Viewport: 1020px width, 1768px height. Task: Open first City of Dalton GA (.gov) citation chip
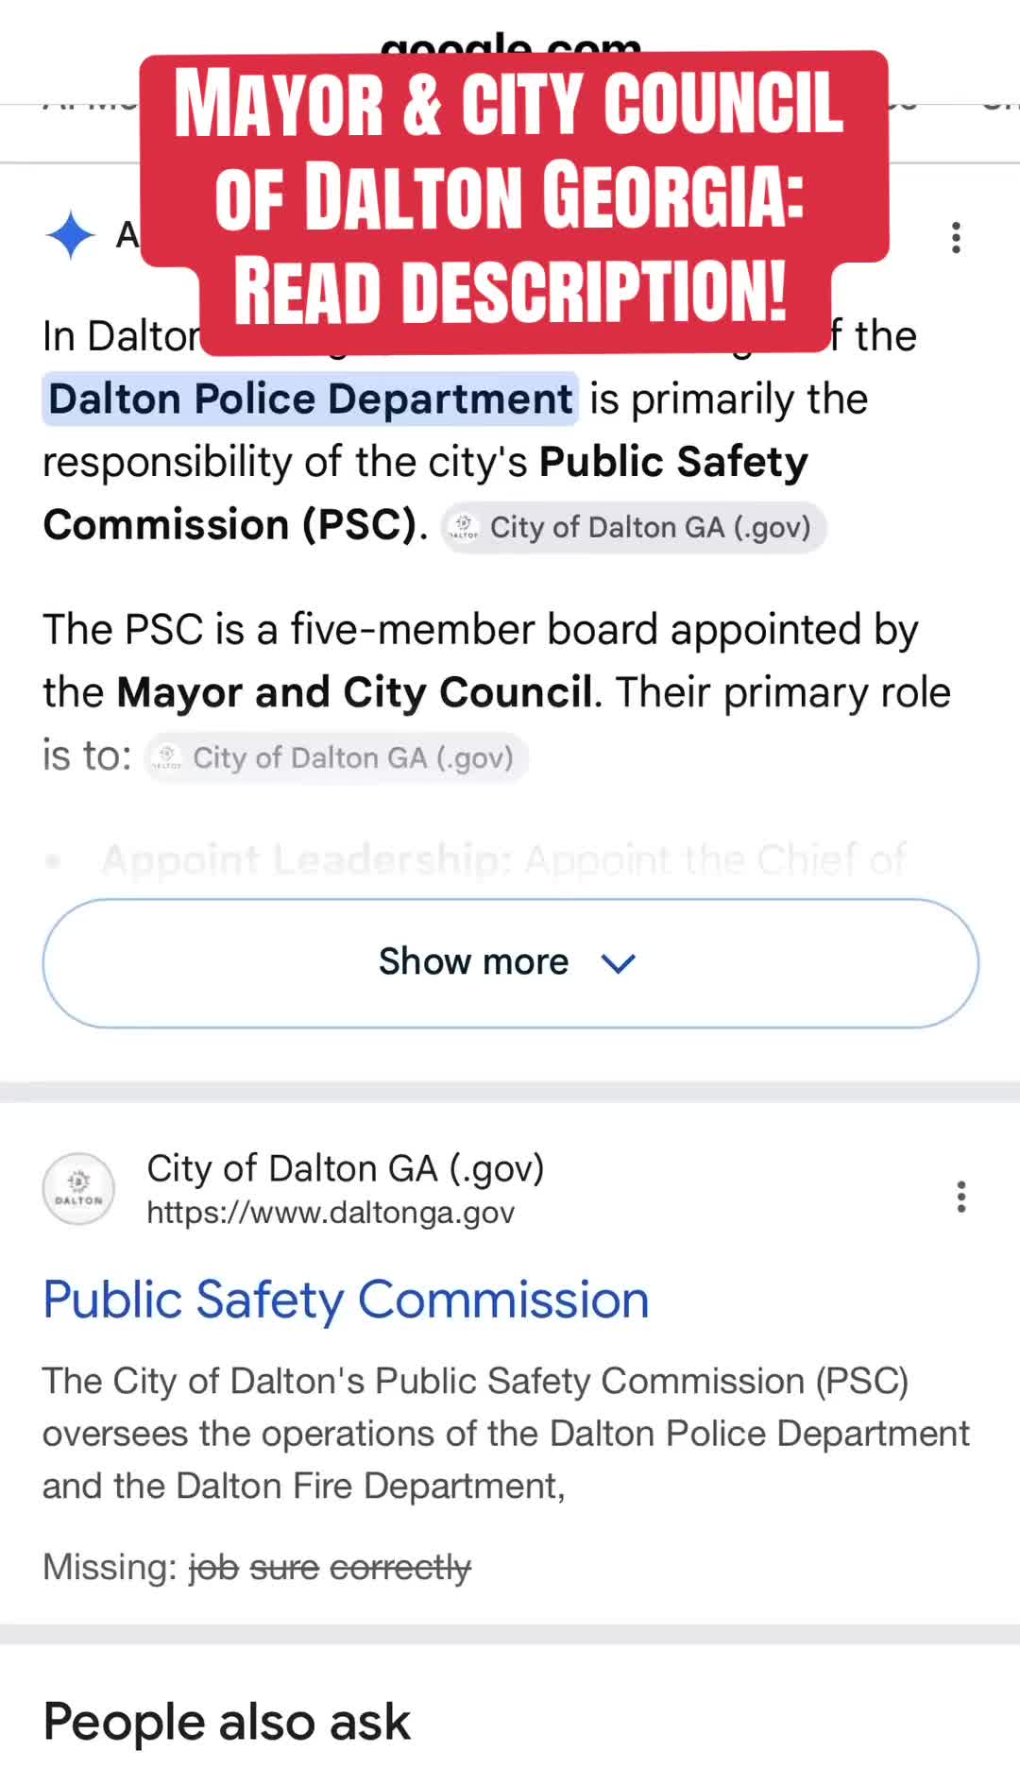[634, 527]
